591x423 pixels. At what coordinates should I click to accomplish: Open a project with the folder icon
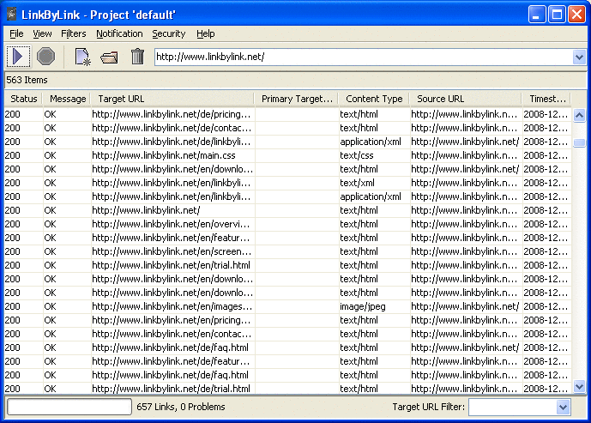(x=109, y=57)
